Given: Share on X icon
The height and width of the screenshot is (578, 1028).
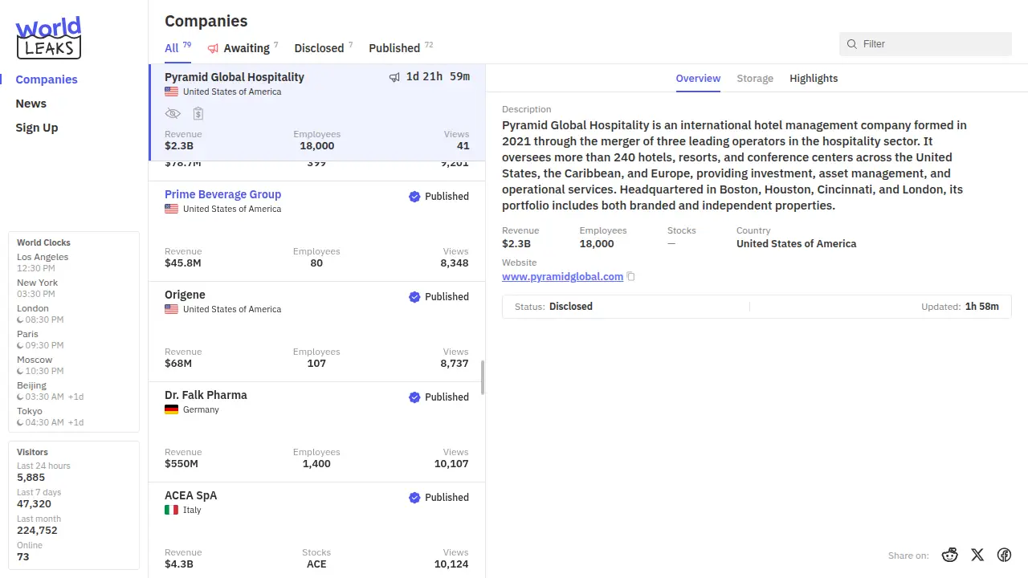Looking at the screenshot, I should click(977, 555).
